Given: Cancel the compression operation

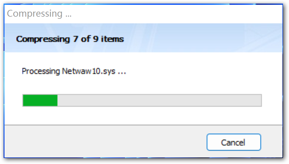Looking at the screenshot, I should tap(234, 142).
